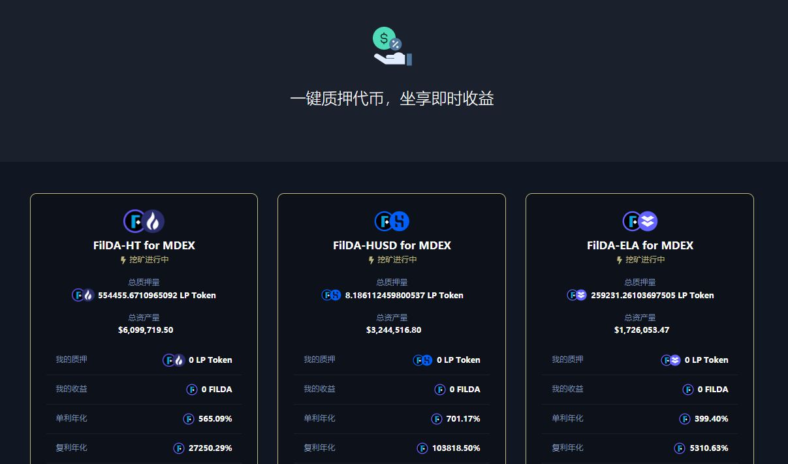Select the FilDA-HUSD for MDEX title
This screenshot has height=464, width=788.
[392, 245]
